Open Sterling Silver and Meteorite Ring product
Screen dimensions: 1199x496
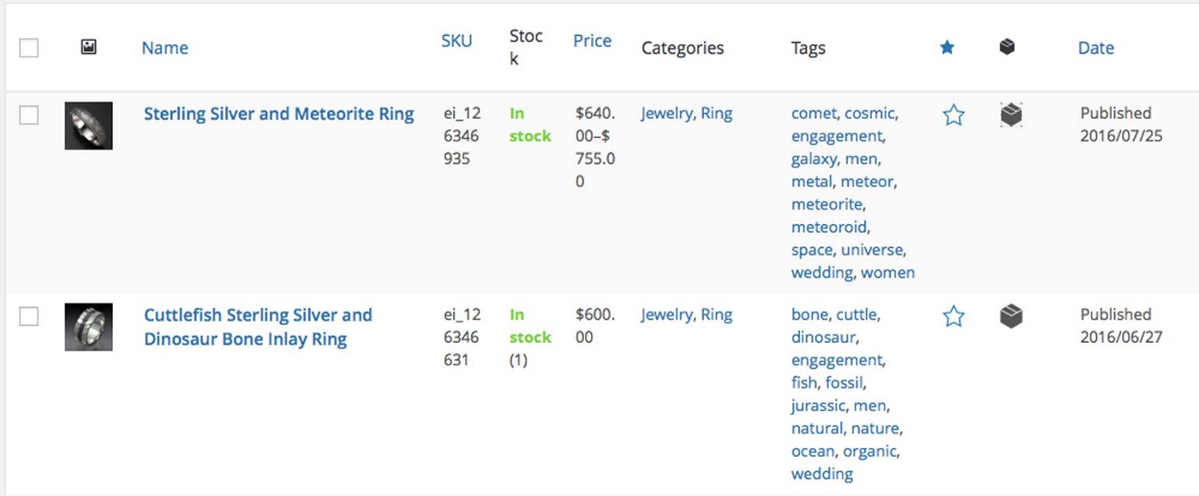point(279,114)
